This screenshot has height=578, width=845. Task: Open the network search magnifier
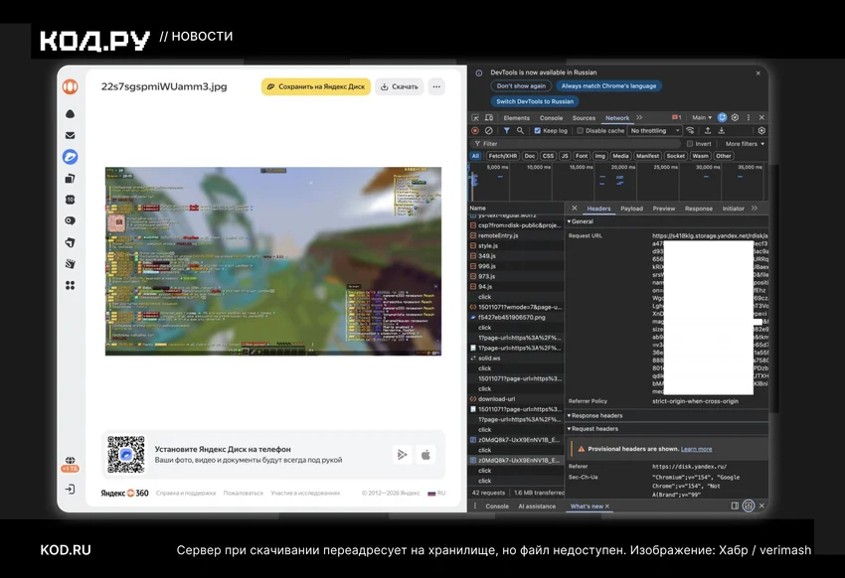(x=520, y=130)
